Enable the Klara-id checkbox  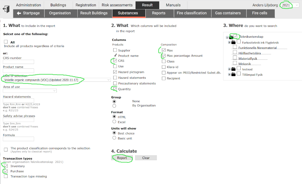164,67
